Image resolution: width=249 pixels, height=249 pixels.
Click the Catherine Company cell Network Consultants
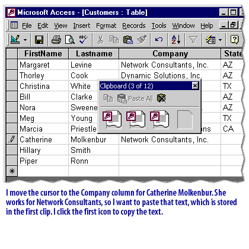click(170, 139)
